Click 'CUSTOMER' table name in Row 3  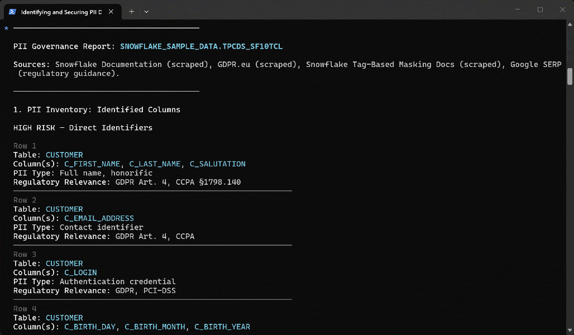click(64, 264)
